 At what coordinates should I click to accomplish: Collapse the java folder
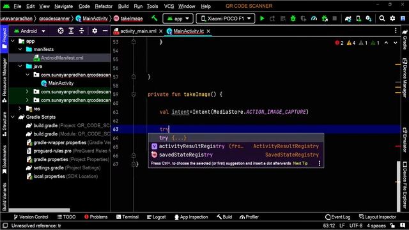[x=20, y=66]
